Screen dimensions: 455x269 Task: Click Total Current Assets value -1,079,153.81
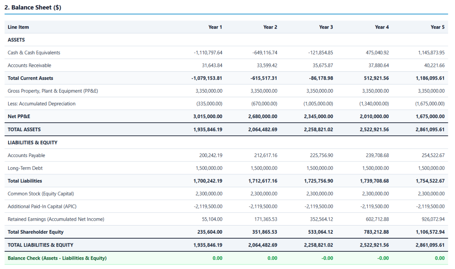pyautogui.click(x=207, y=78)
